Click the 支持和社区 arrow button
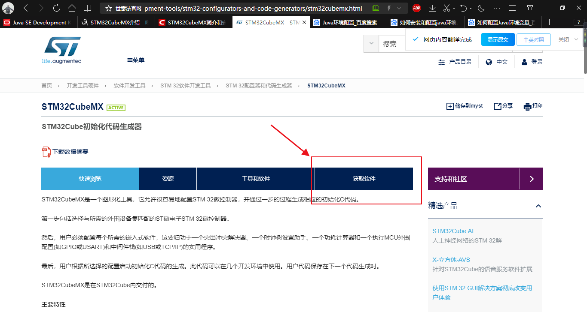This screenshot has width=587, height=312. point(531,179)
